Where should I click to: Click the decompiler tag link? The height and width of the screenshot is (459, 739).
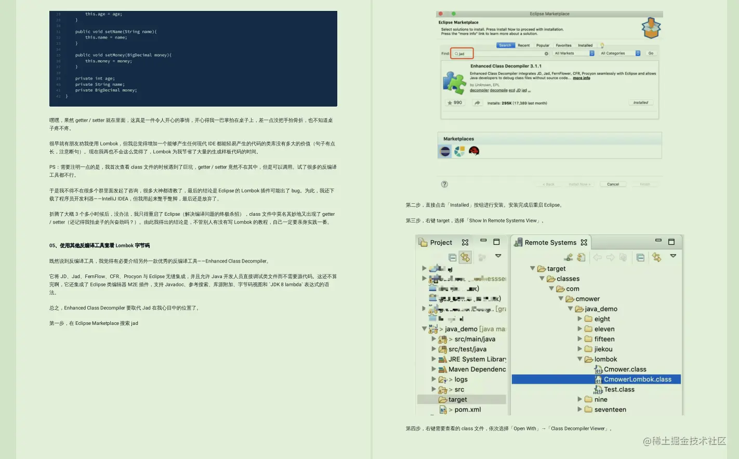pyautogui.click(x=479, y=90)
